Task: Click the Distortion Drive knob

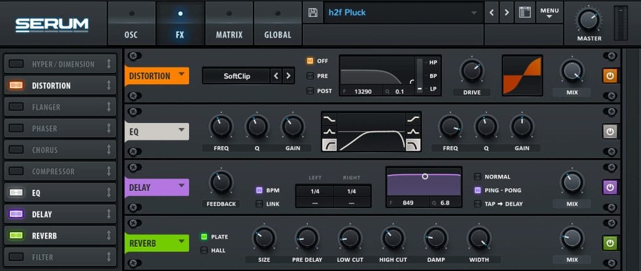Action: (471, 71)
